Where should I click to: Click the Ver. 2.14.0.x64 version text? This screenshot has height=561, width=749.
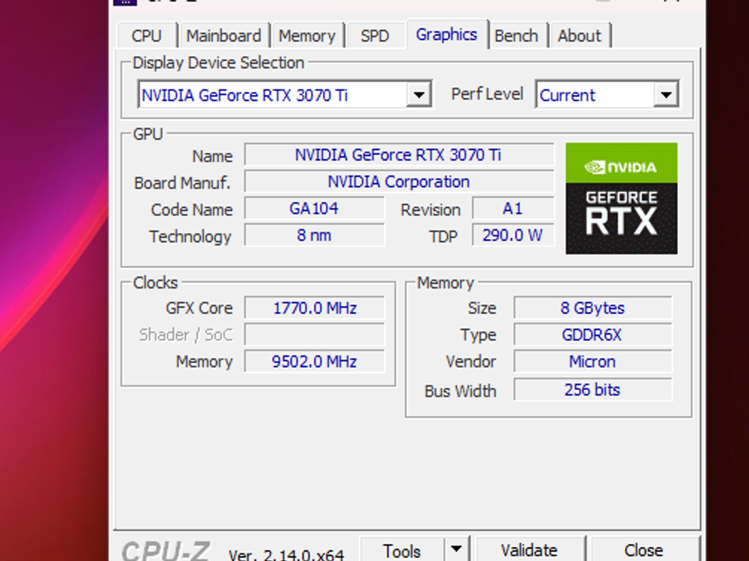pos(286,555)
